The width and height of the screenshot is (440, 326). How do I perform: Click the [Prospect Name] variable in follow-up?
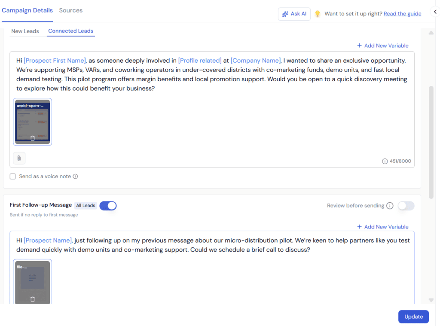(48, 241)
